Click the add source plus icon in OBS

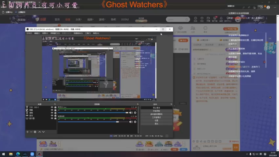tap(28, 132)
